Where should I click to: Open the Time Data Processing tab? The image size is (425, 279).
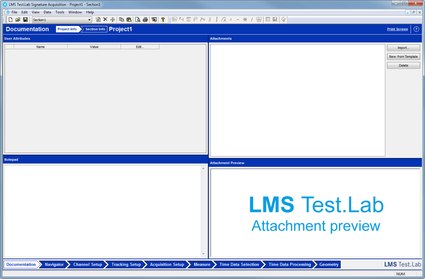[x=290, y=264]
